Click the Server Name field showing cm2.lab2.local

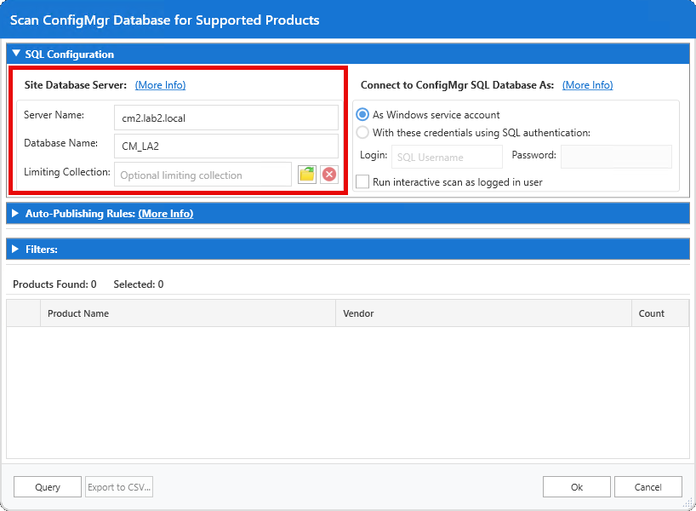(x=225, y=116)
